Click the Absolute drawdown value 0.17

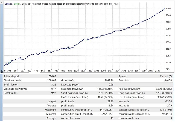pyautogui.click(x=54, y=89)
